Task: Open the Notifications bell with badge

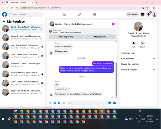Action: [148, 14]
